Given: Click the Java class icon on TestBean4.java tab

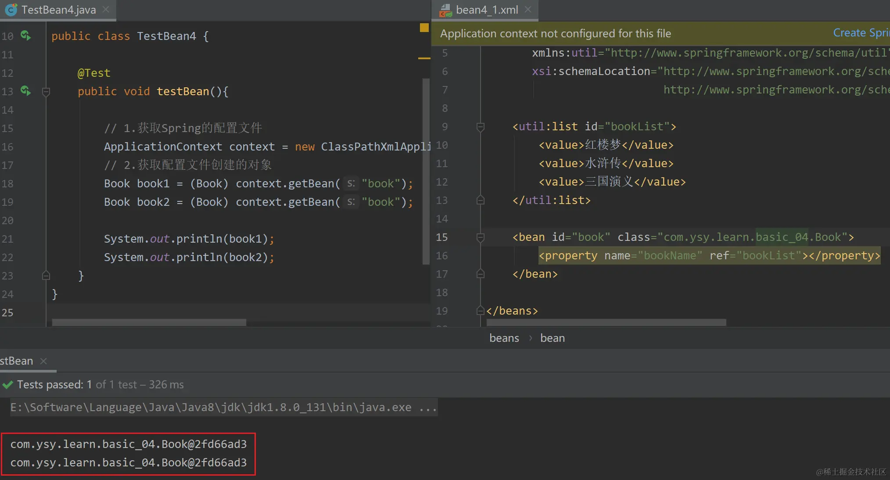Looking at the screenshot, I should pyautogui.click(x=11, y=10).
